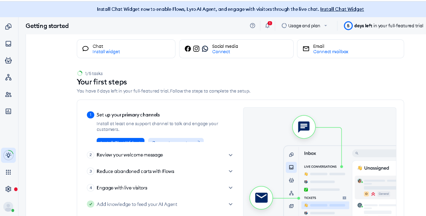
Task: Click the Getting started page title
Action: [47, 26]
